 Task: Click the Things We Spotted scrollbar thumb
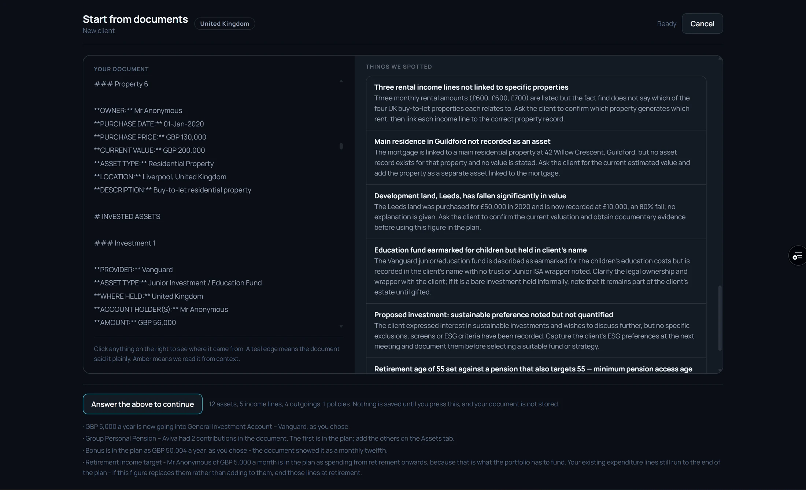(720, 318)
